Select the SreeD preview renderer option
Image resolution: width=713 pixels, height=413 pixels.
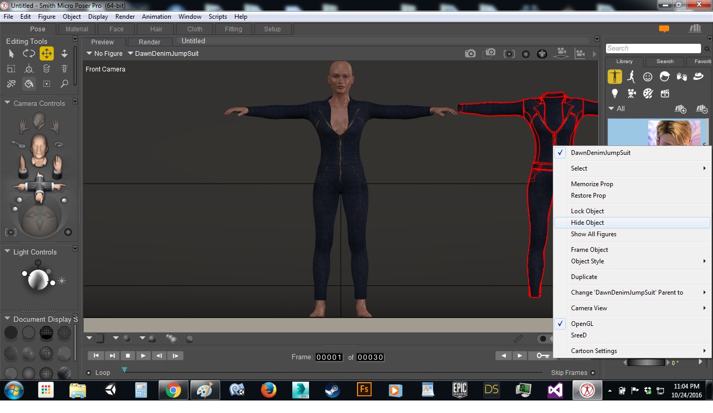[579, 335]
